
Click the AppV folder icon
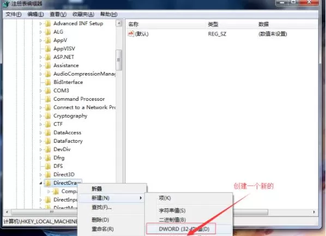coord(48,40)
